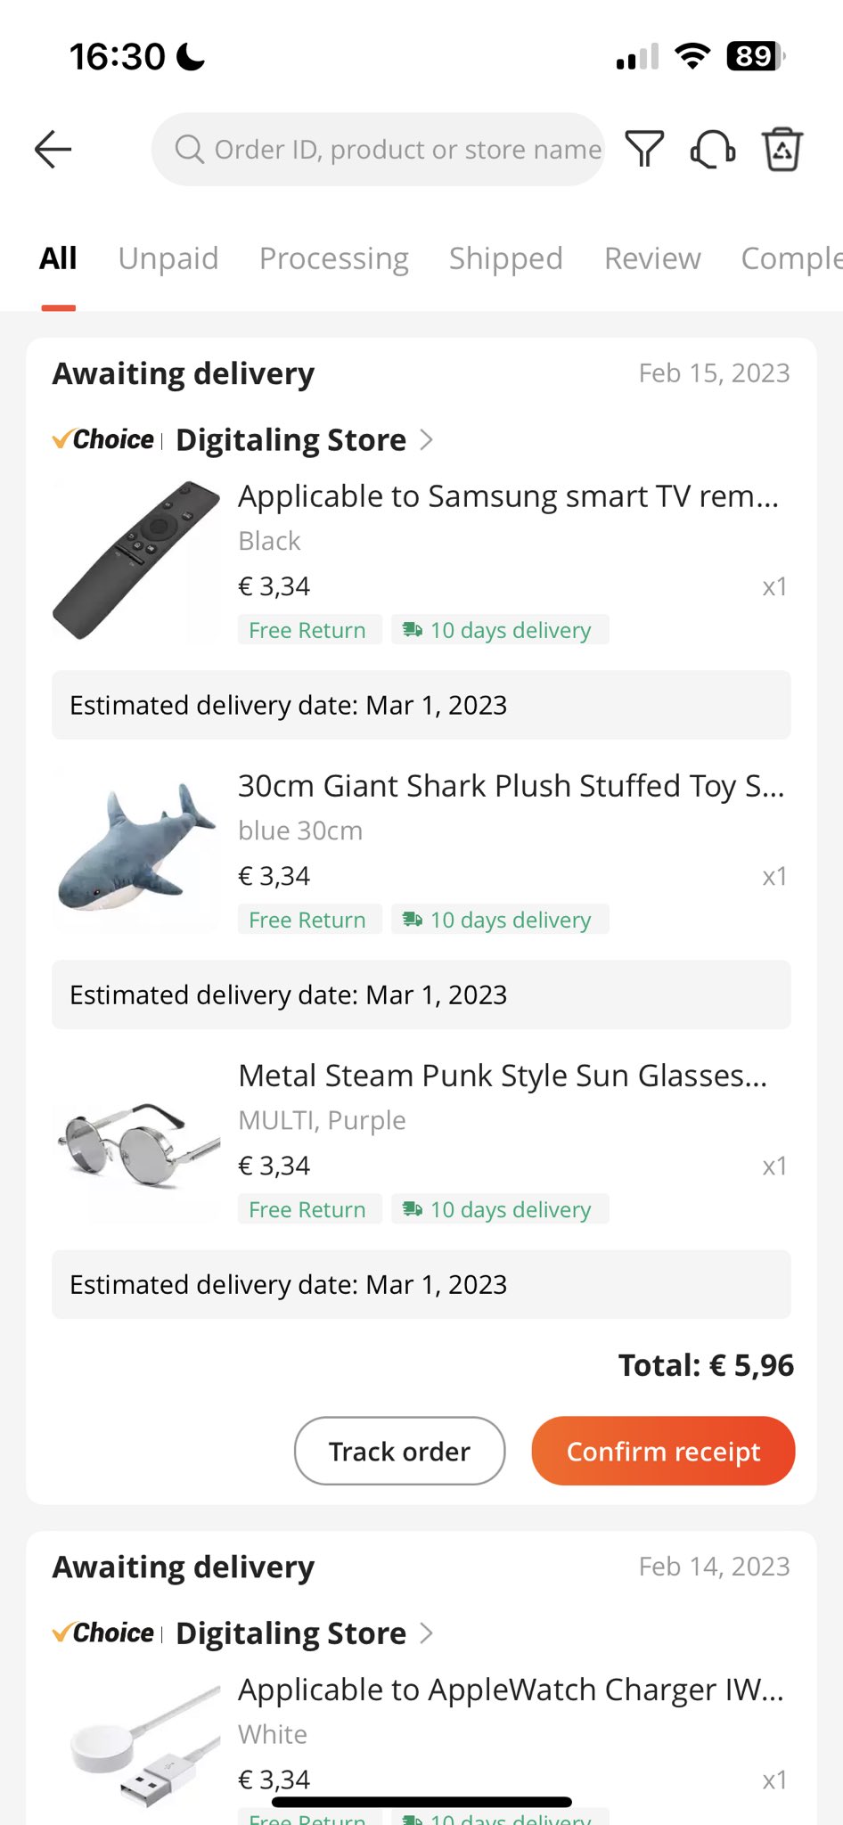
Task: Open the Giant Shark Plush thumbnail
Action: [x=136, y=849]
